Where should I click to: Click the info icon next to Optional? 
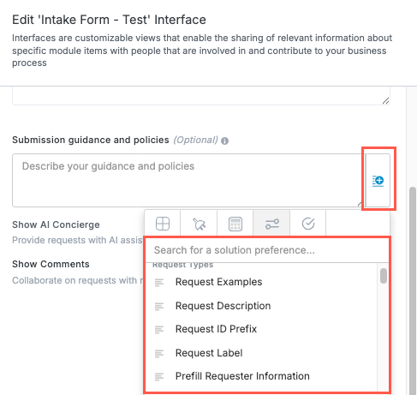pyautogui.click(x=224, y=141)
